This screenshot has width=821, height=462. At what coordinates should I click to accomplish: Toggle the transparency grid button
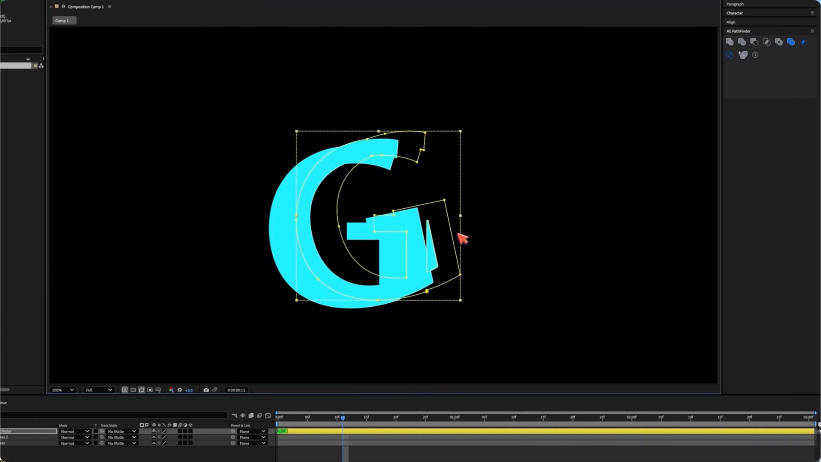click(x=133, y=390)
